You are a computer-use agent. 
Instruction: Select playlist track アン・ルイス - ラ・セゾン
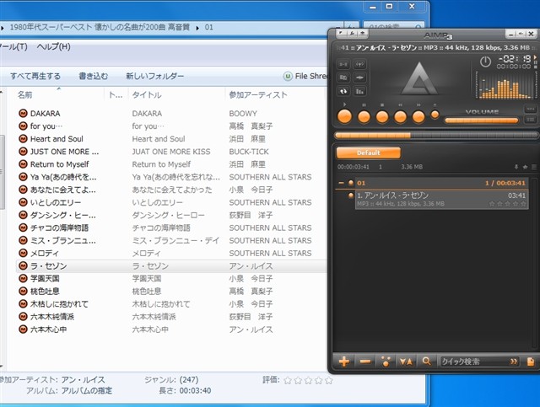(x=442, y=200)
